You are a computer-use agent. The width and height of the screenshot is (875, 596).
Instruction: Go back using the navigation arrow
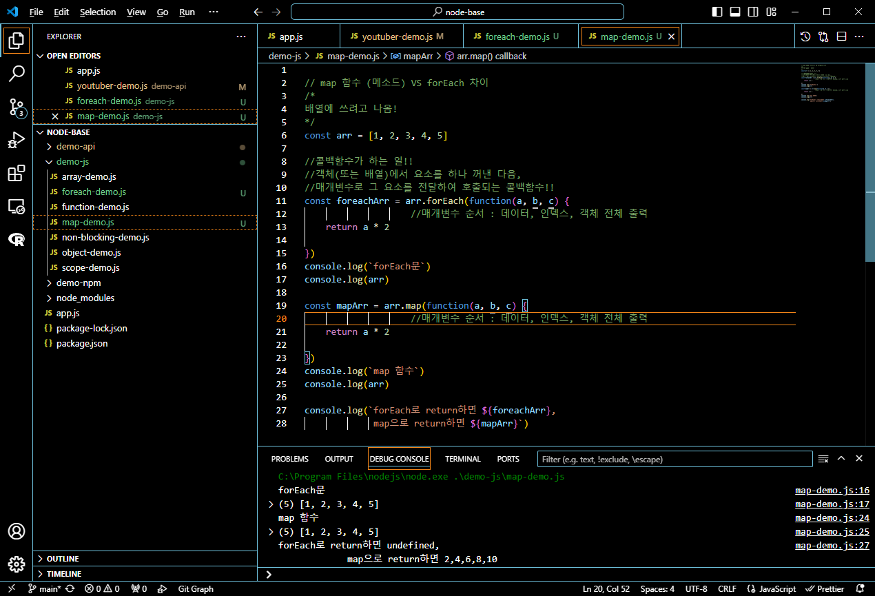(x=258, y=12)
